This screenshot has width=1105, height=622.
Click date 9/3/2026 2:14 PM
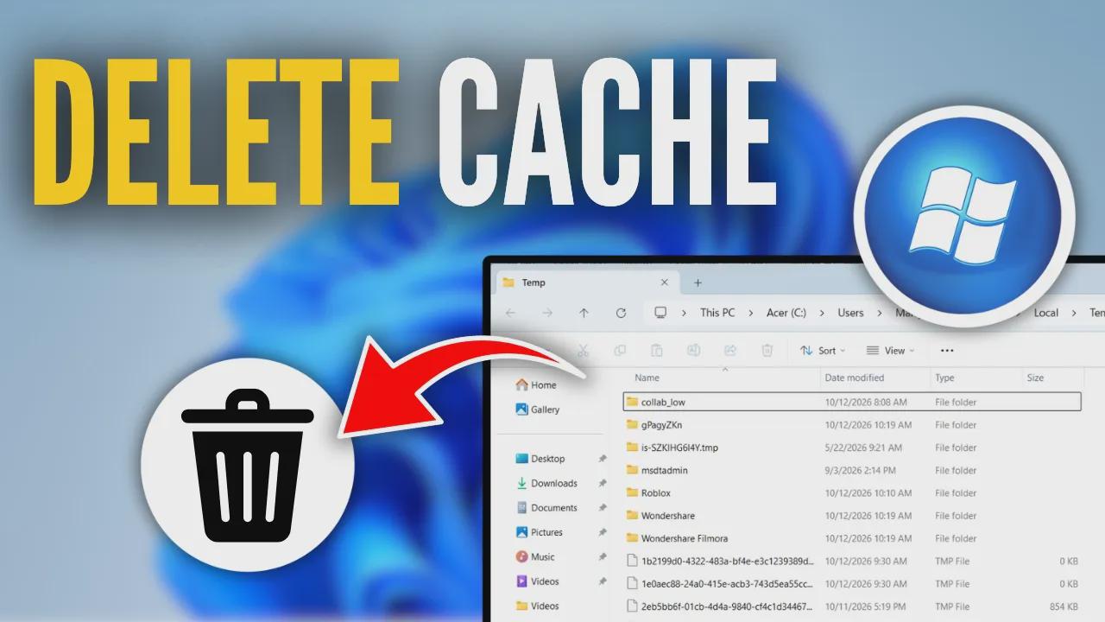860,470
